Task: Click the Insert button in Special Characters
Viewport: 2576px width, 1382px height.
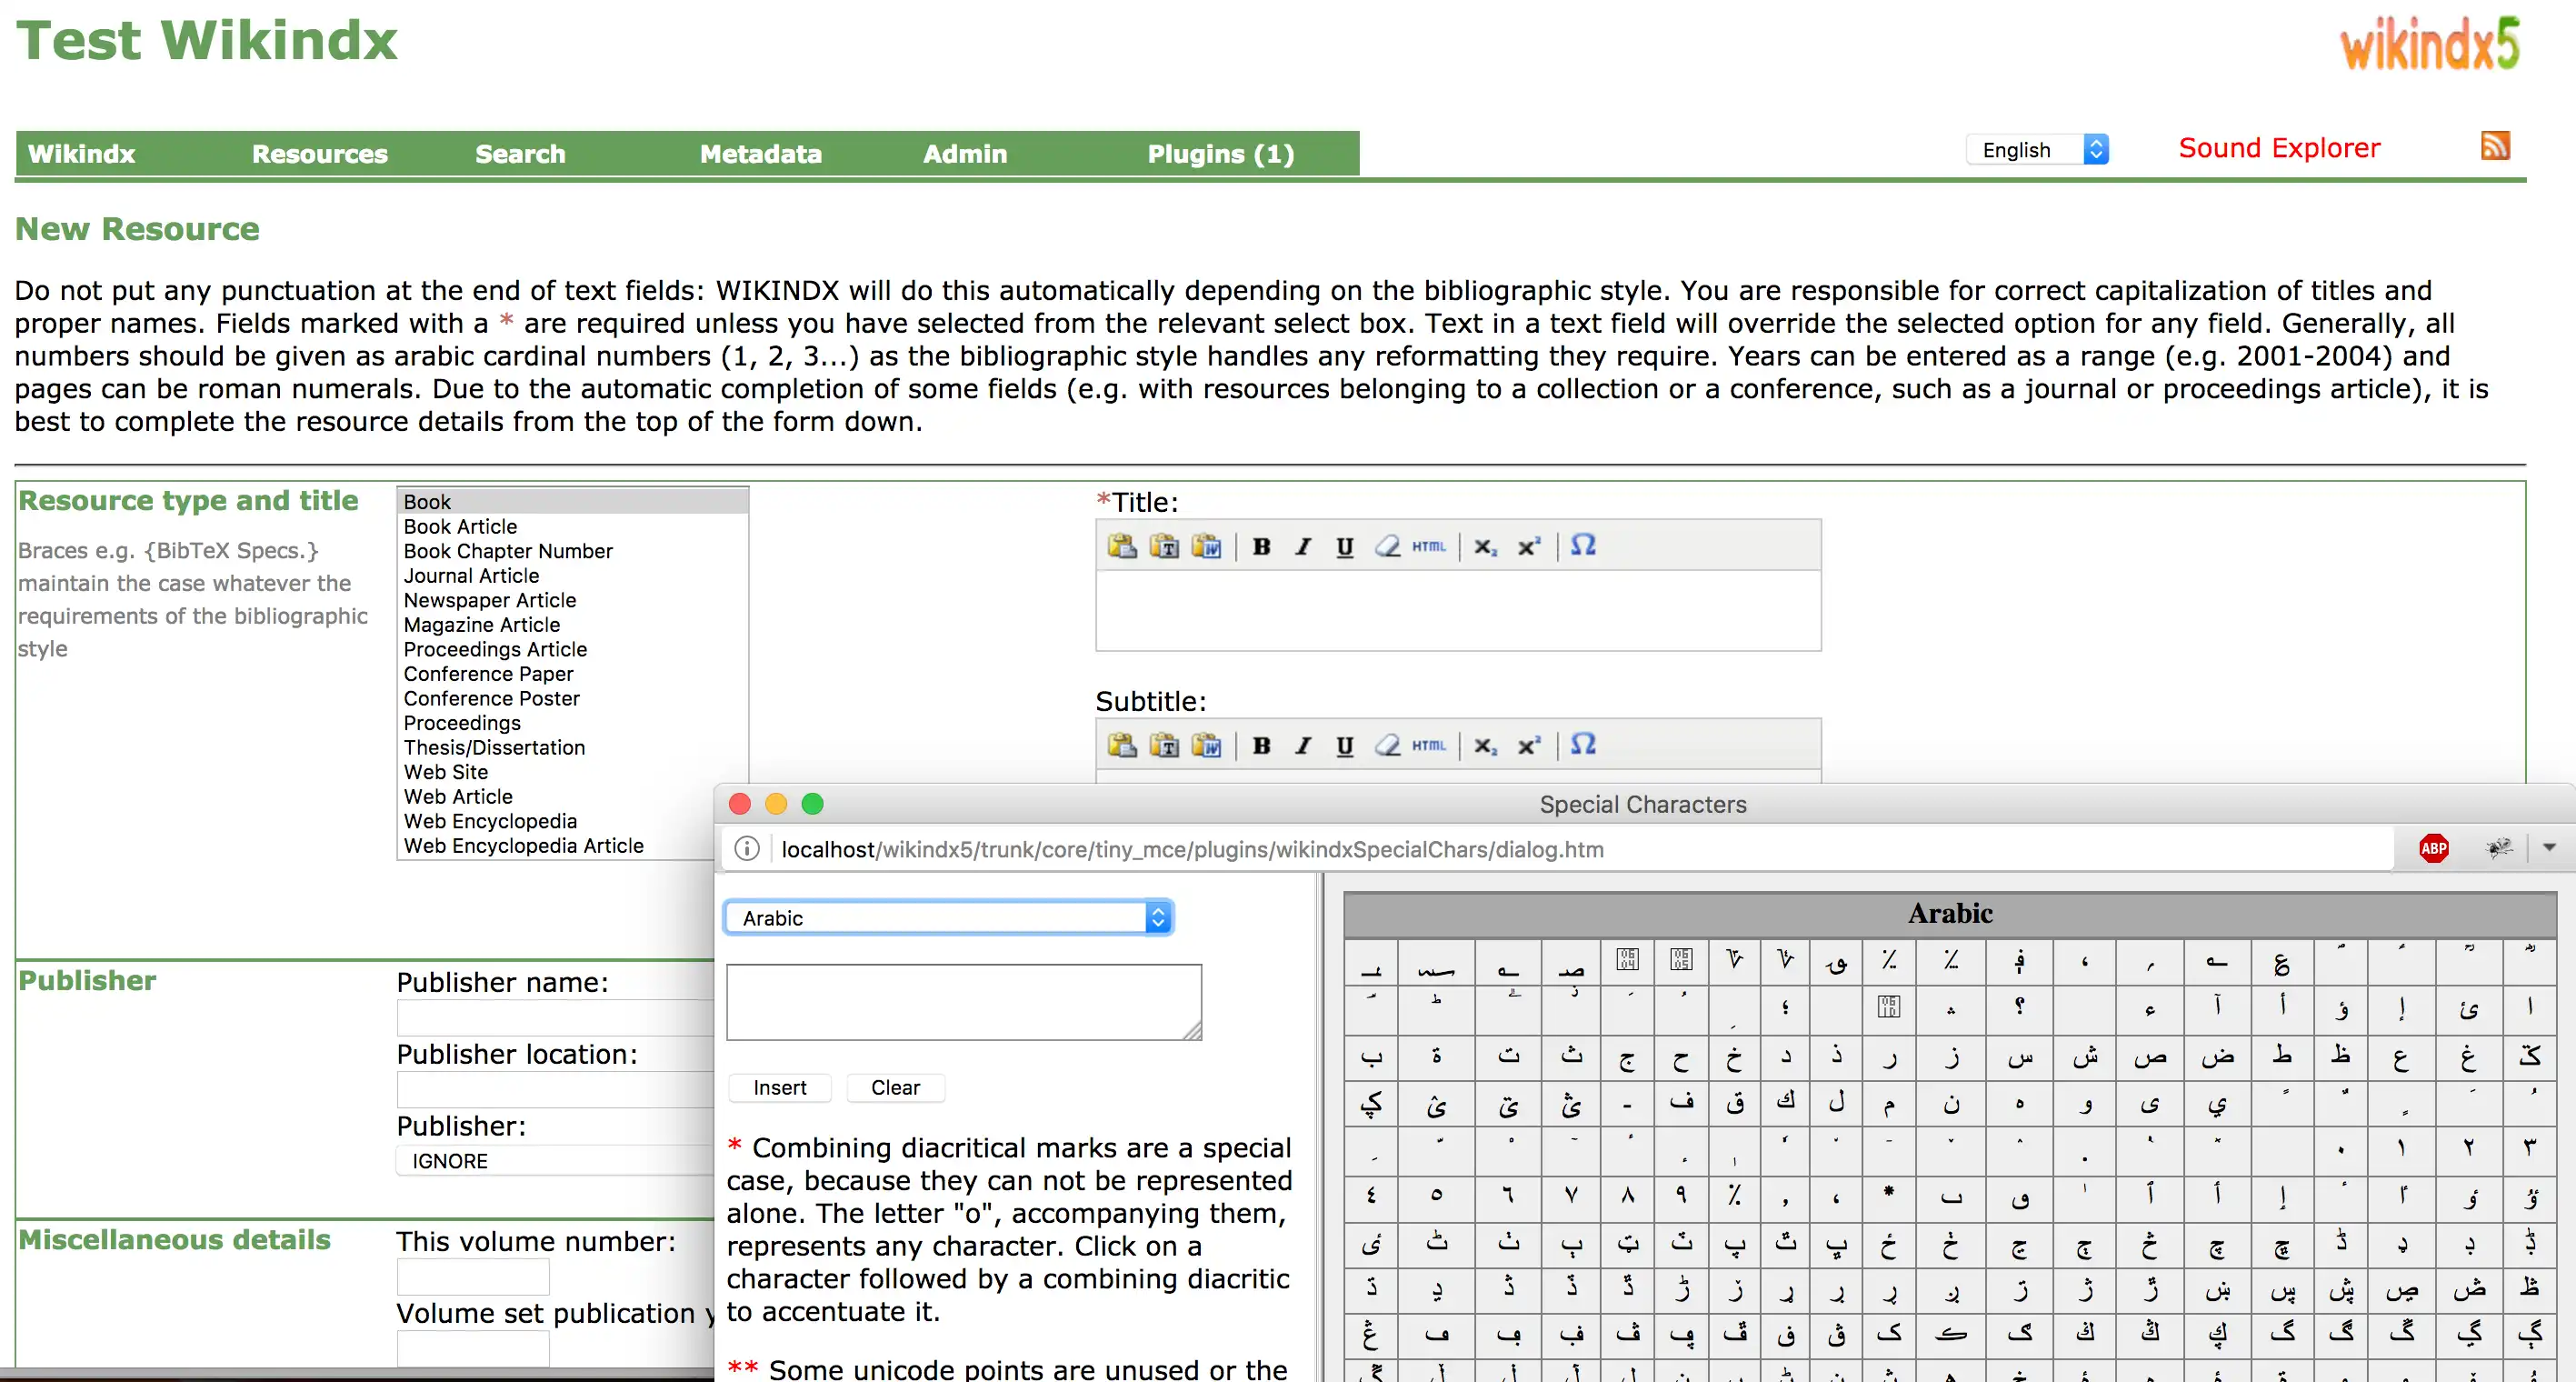Action: (x=779, y=1087)
